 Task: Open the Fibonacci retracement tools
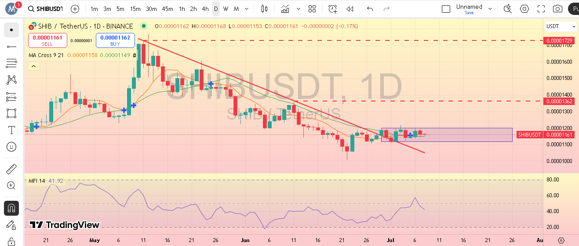click(x=11, y=63)
